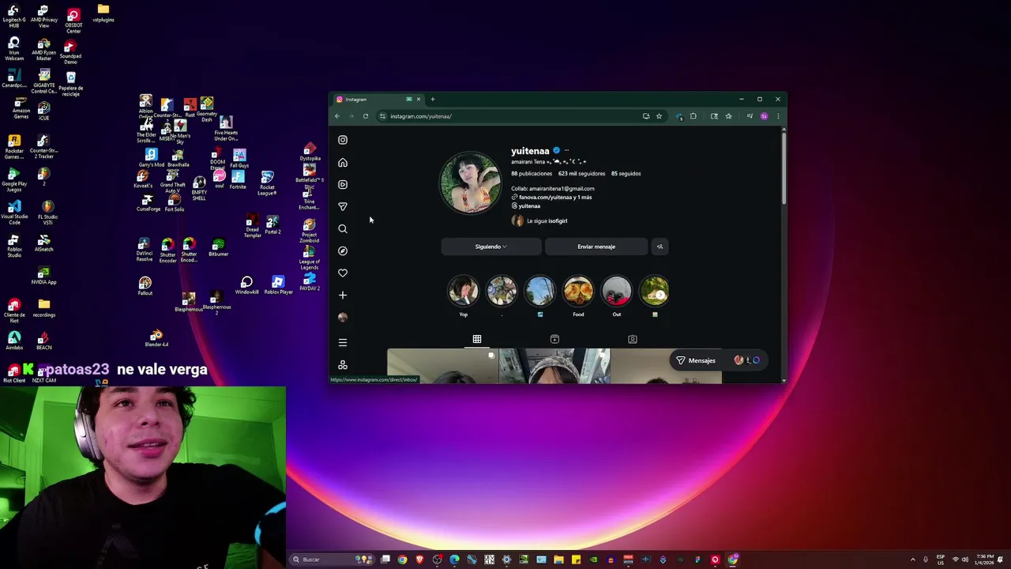
Task: Switch to Reels profile tab
Action: coord(554,339)
